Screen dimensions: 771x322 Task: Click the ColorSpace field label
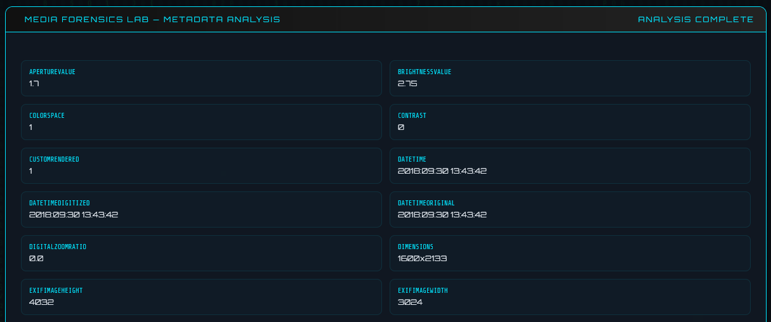(x=47, y=116)
